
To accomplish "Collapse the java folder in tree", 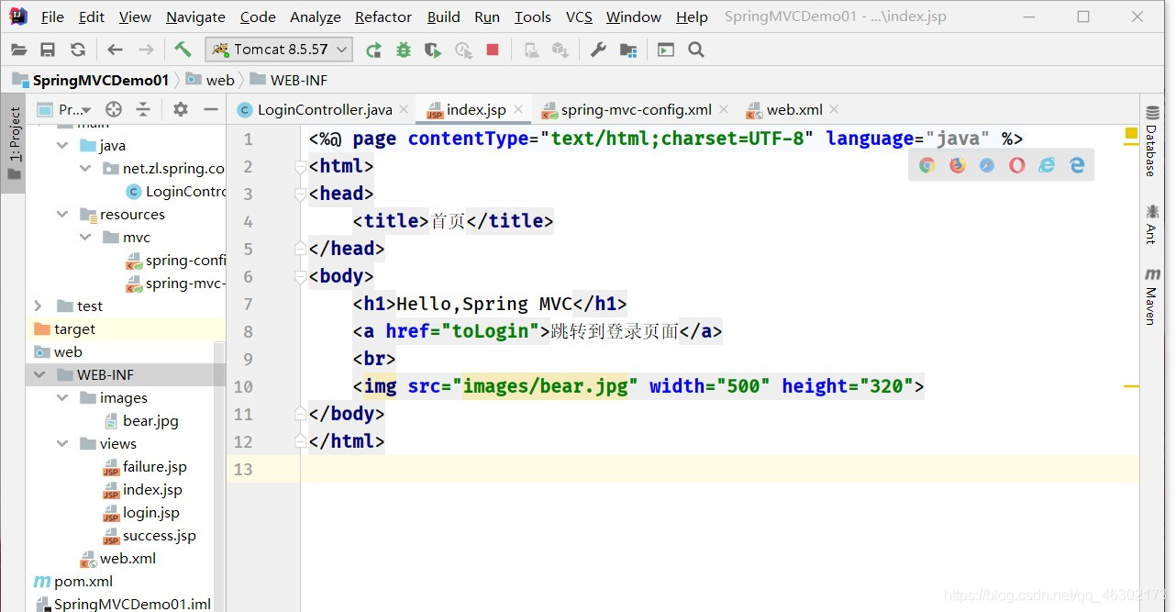I will pyautogui.click(x=62, y=145).
